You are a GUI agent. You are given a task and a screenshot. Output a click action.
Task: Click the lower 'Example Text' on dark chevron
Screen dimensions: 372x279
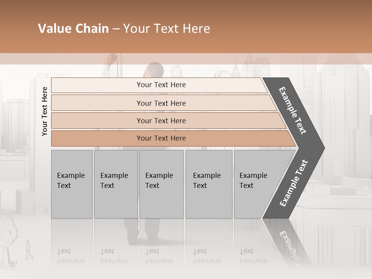(x=294, y=183)
